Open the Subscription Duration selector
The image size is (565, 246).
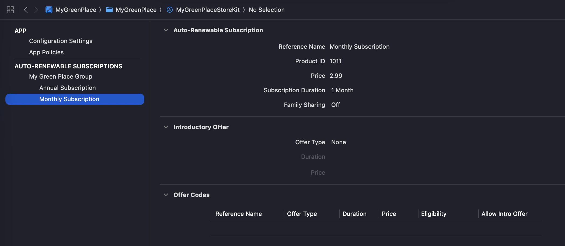click(342, 90)
